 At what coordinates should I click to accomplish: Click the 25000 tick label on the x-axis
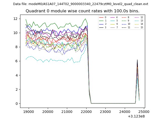(x=144, y=112)
